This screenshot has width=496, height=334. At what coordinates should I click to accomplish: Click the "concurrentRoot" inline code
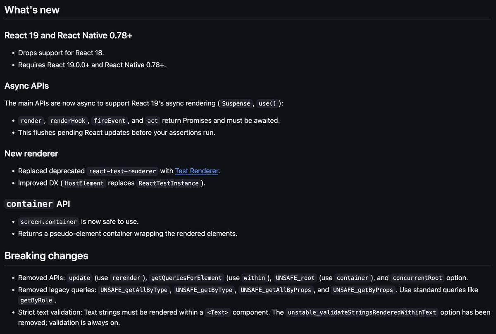point(417,278)
